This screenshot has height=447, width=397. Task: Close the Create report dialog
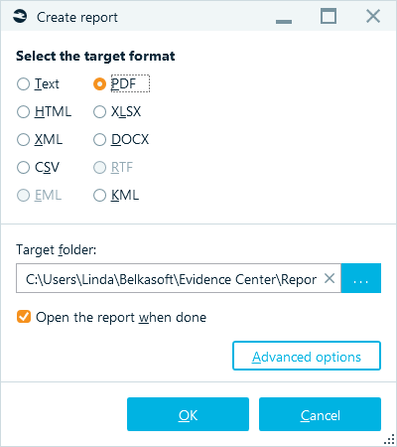point(373,16)
